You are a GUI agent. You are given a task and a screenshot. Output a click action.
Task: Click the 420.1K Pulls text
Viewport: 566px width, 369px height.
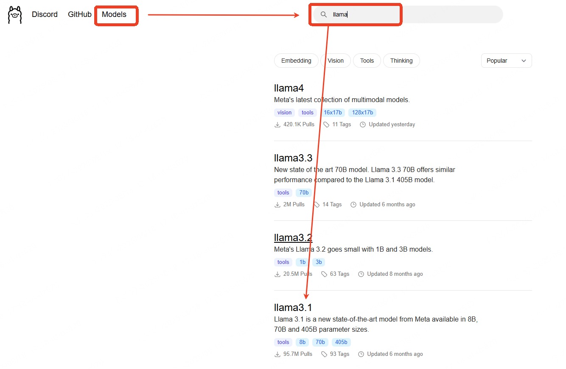[299, 125]
